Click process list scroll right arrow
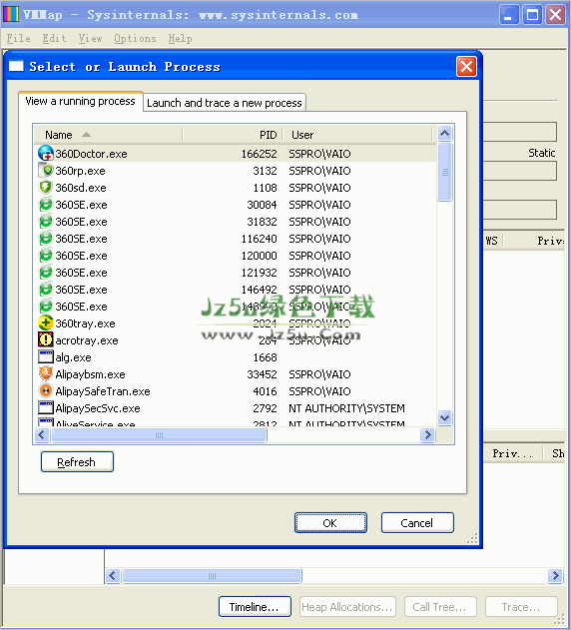571x630 pixels. click(428, 434)
